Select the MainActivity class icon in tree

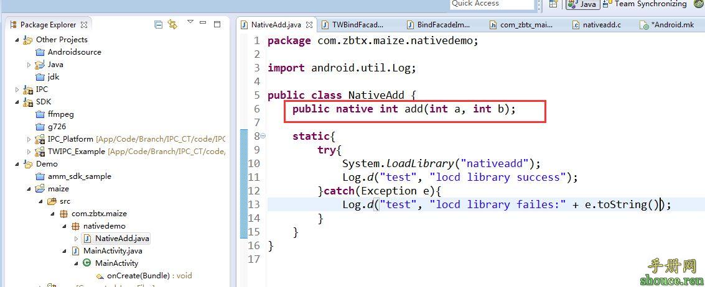87,263
